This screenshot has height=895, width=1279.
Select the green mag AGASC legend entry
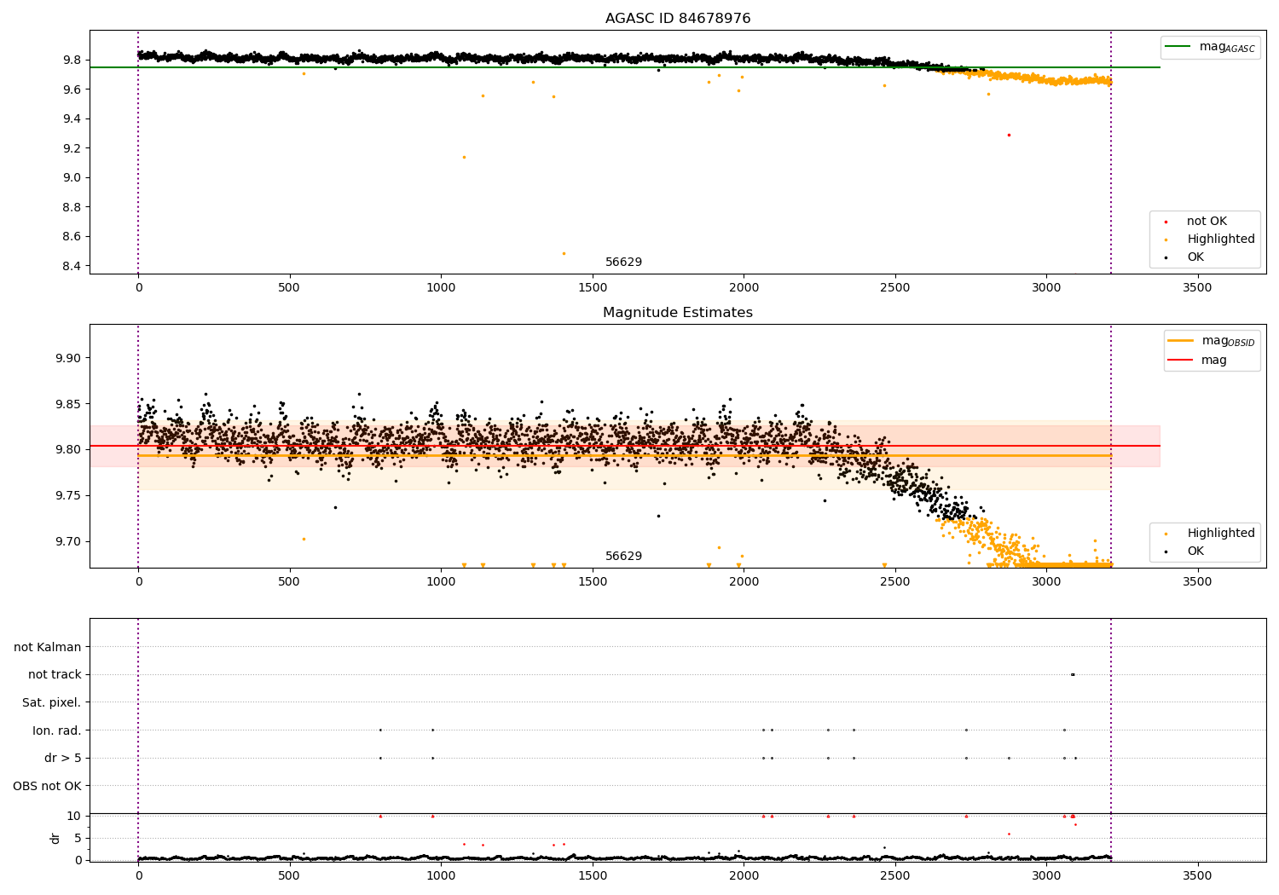click(1210, 47)
